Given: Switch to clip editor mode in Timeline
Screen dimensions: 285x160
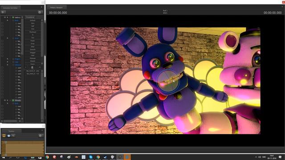Looking at the screenshot, I should coord(4,136).
